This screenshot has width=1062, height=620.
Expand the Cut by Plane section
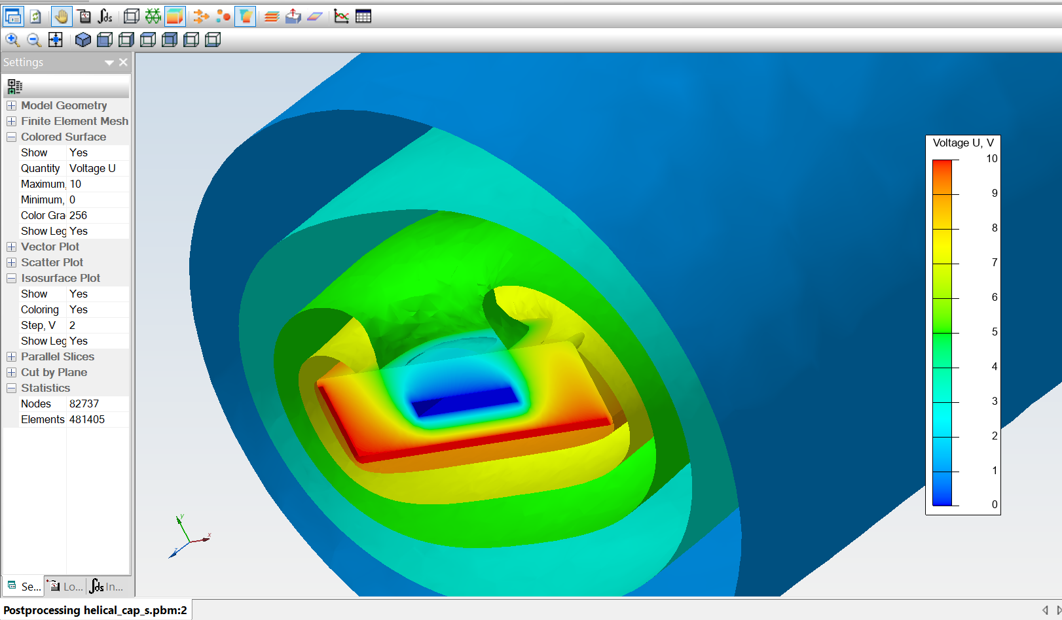pos(11,372)
